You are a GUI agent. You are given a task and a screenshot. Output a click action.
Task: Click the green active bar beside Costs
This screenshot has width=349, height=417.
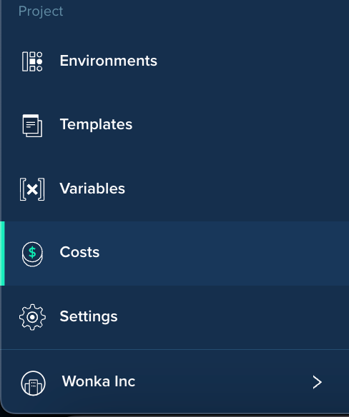click(x=2, y=253)
